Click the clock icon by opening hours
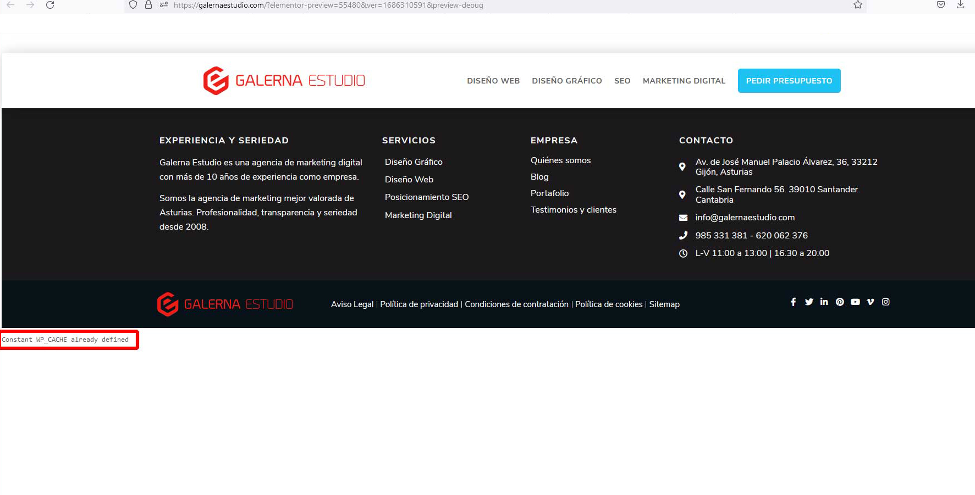Image resolution: width=975 pixels, height=495 pixels. point(683,253)
